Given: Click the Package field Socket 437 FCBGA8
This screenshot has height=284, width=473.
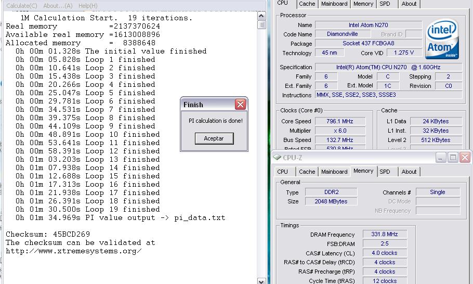Looking at the screenshot, I should pos(369,44).
